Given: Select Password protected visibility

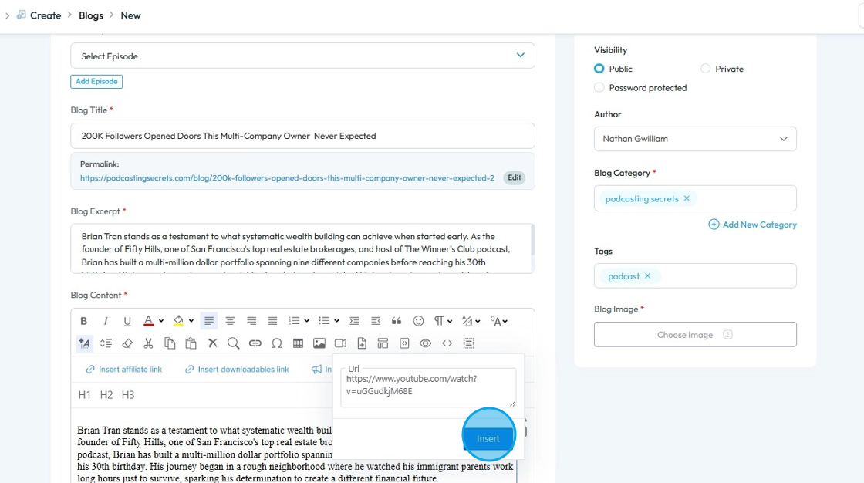Looking at the screenshot, I should pos(599,88).
